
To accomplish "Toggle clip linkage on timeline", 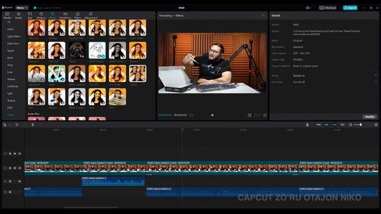I will click(x=335, y=125).
